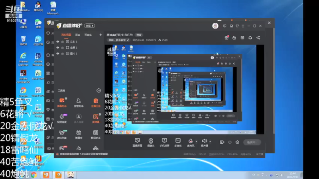Expand speaker options arrow
Viewport: 319px width, 179px height.
coord(210,141)
